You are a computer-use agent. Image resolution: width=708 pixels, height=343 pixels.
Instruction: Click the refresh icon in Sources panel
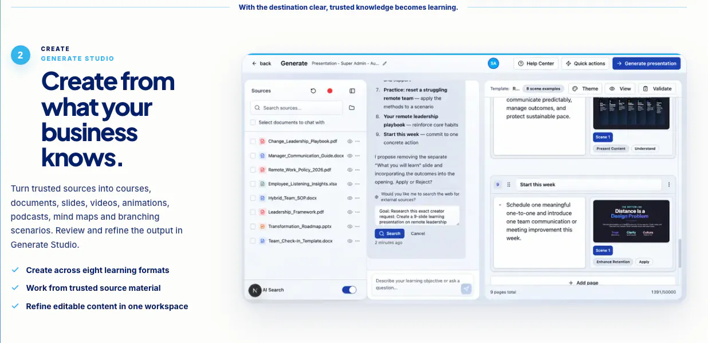click(313, 91)
